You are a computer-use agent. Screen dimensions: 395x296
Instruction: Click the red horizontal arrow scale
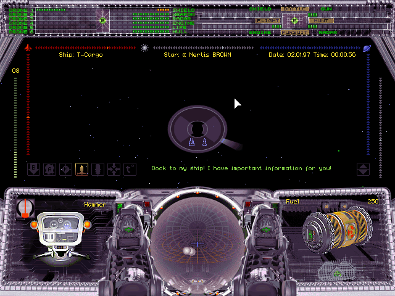pos(86,47)
